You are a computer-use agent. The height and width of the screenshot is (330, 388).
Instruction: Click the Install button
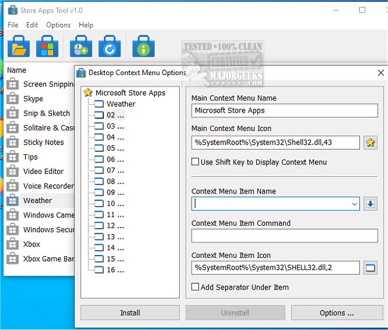coord(130,313)
